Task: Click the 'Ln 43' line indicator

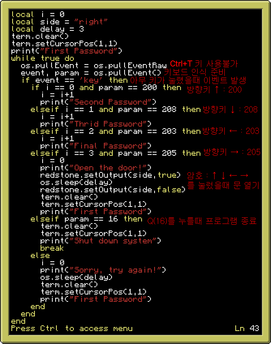Action: [247, 329]
